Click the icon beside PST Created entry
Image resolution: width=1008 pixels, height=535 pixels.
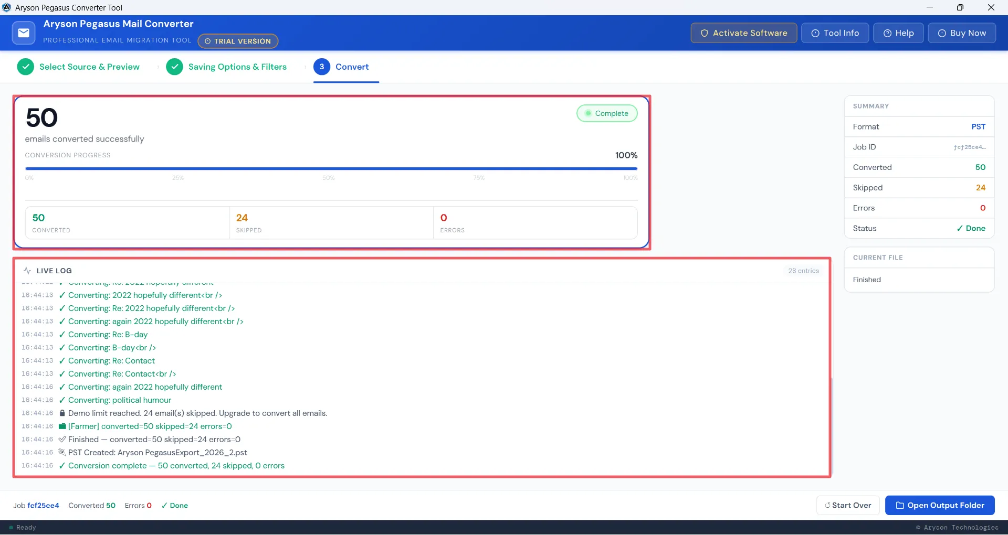62,453
